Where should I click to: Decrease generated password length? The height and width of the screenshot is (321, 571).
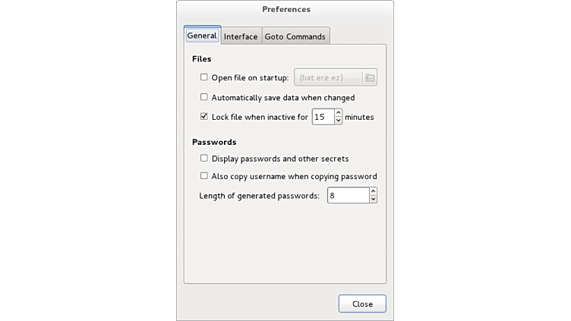(373, 200)
